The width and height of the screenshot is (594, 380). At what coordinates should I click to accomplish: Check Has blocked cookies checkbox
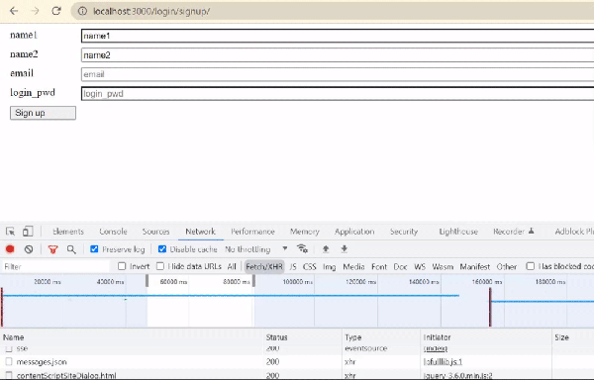531,266
